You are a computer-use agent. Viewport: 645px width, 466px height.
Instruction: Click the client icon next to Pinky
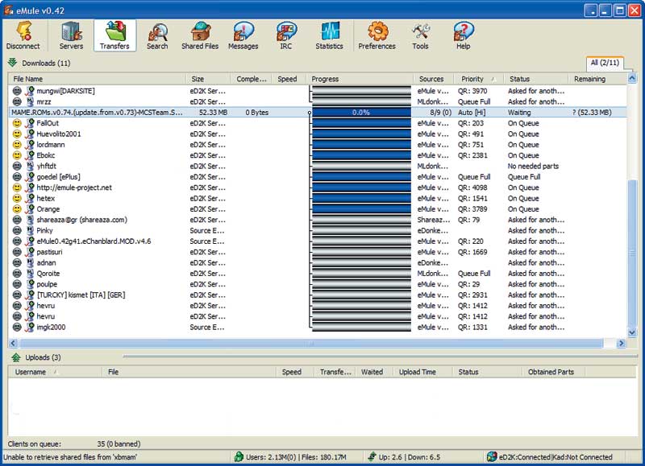[30, 230]
